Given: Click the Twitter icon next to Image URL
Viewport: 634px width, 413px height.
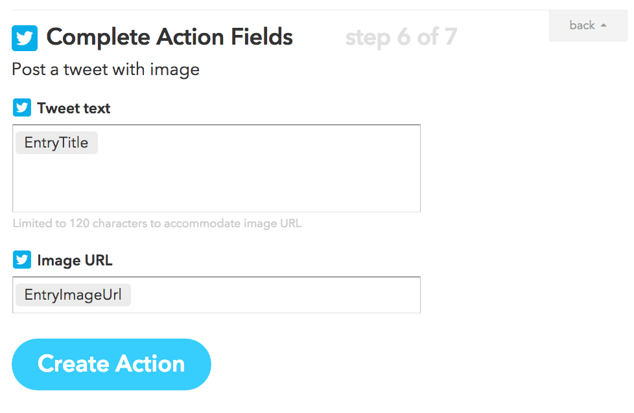Looking at the screenshot, I should pos(22,260).
